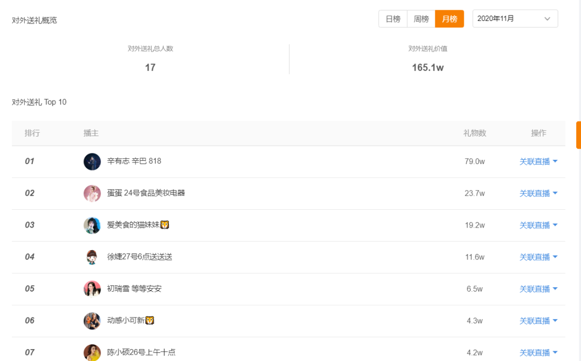Switch to the 日榜 daily ranking tab
This screenshot has width=581, height=361.
click(x=393, y=19)
